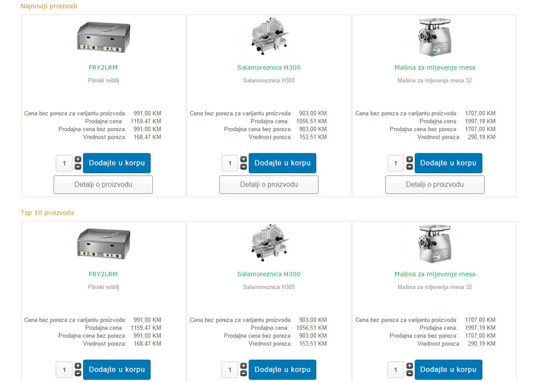Decrease quantity for Mašina za mljevenje mesa in Najnoviji proizvodi
Viewport: 554px width, 382px height.
coord(409,167)
